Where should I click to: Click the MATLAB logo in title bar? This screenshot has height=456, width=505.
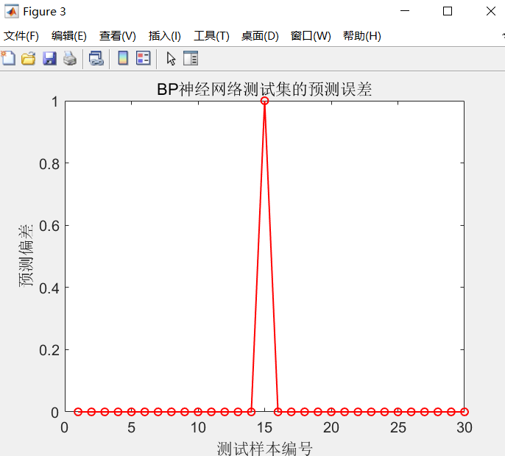pyautogui.click(x=12, y=12)
